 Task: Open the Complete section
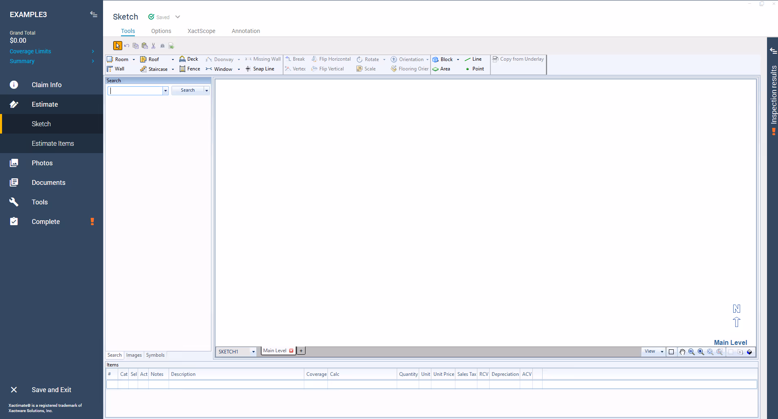[x=51, y=222]
